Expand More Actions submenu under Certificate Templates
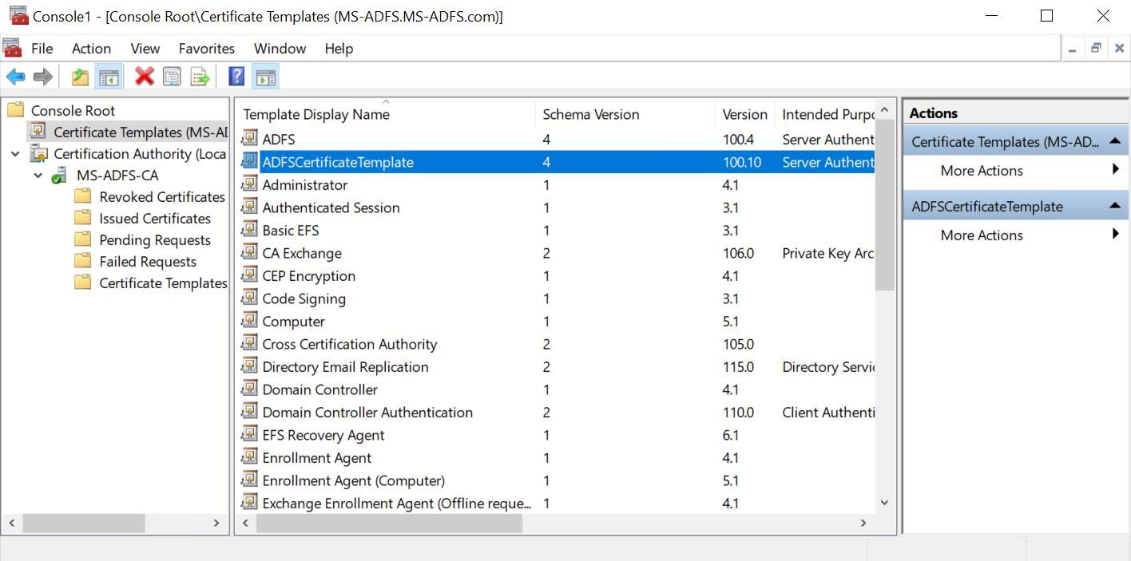This screenshot has height=561, width=1131. pyautogui.click(x=1115, y=169)
